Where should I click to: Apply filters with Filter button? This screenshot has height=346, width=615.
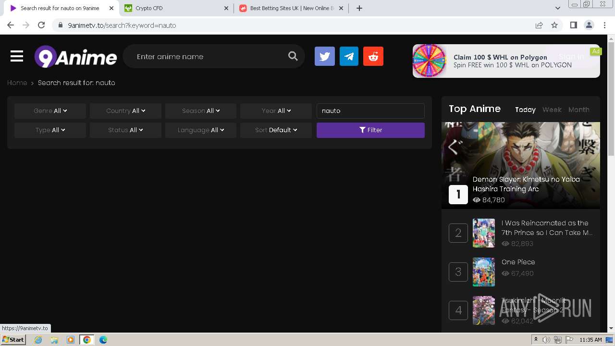(370, 130)
